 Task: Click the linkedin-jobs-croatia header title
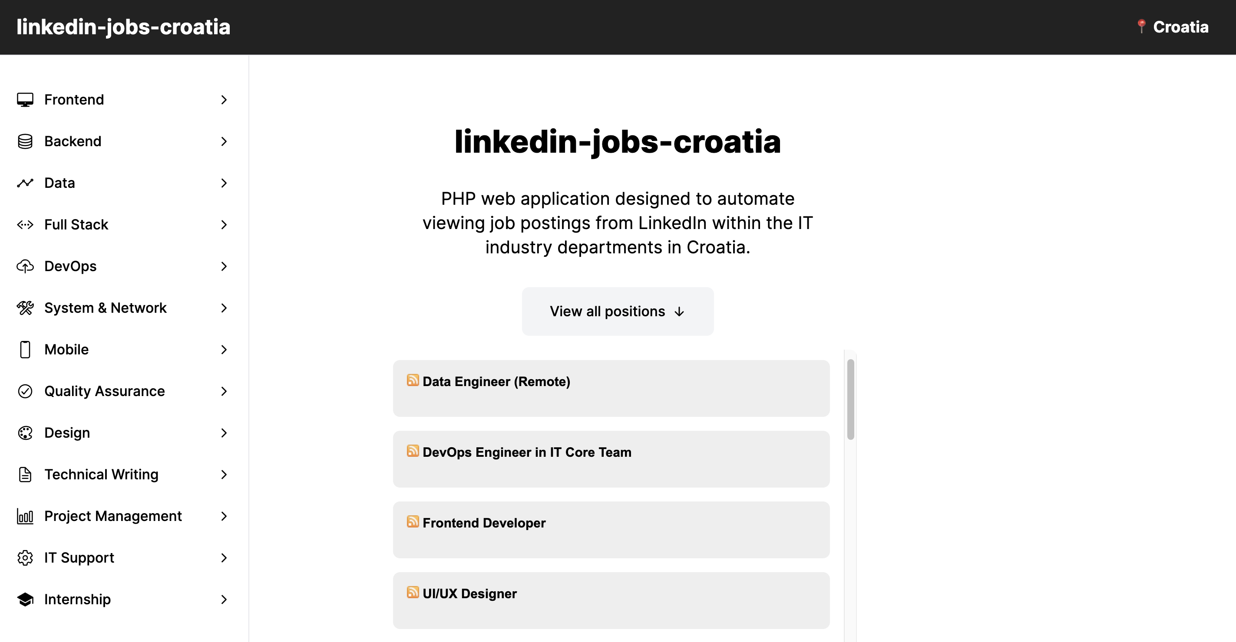coord(123,27)
